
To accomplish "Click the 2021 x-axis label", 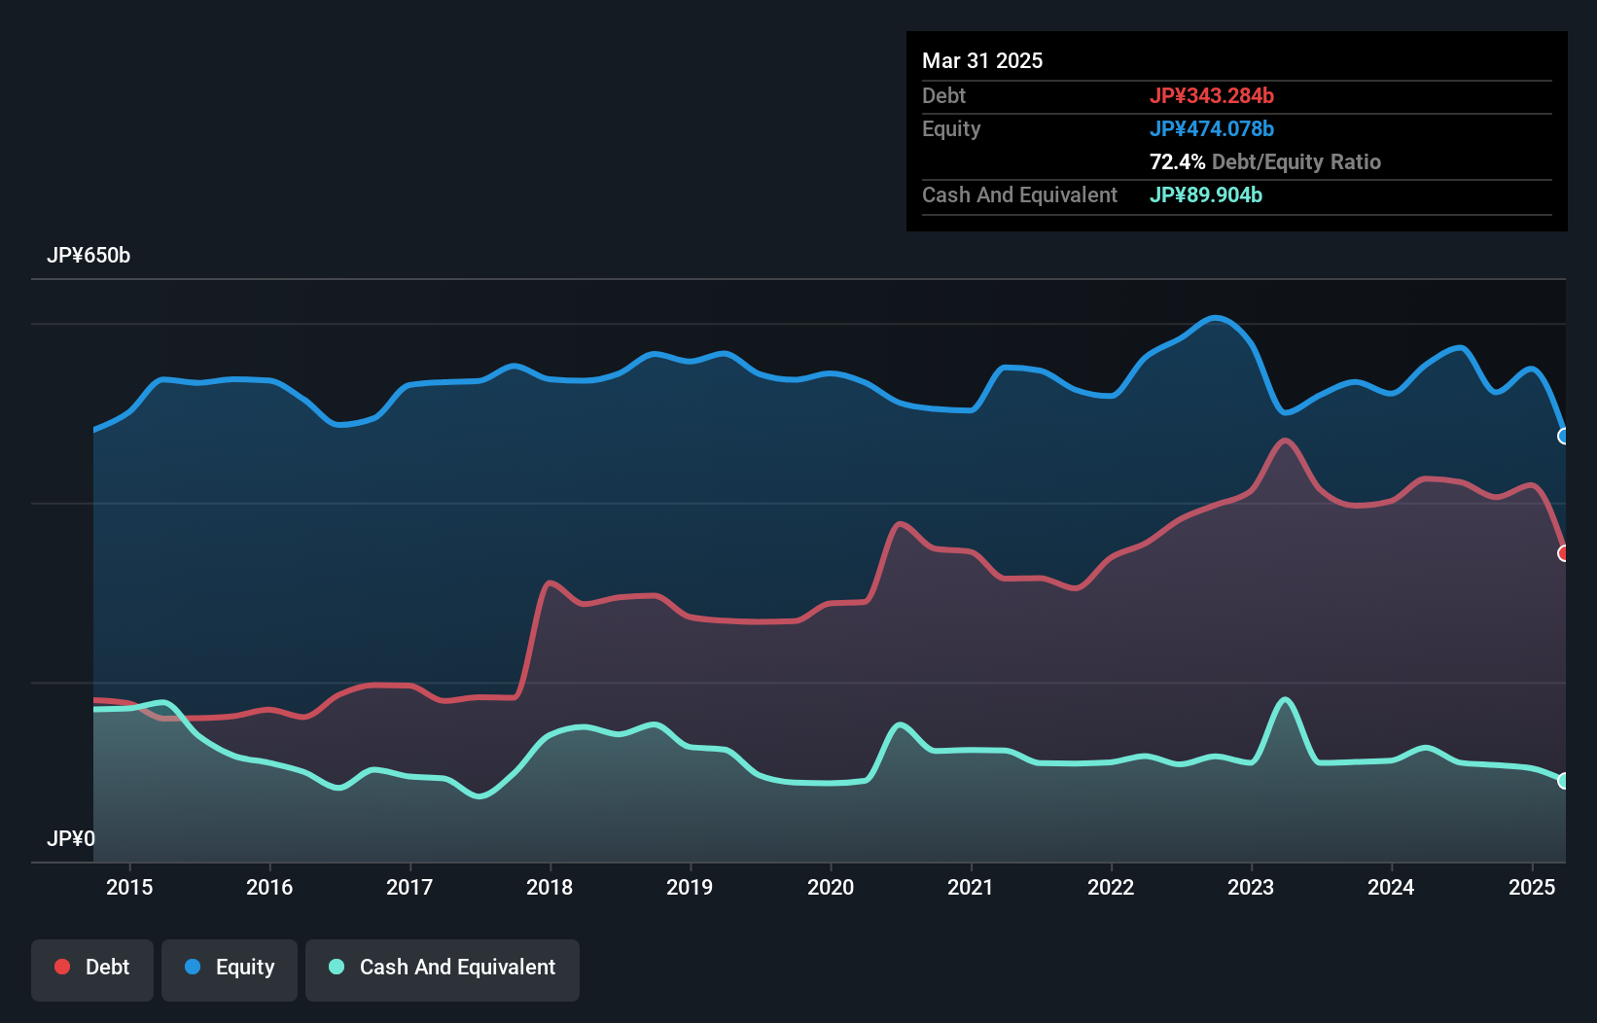I will click(971, 887).
